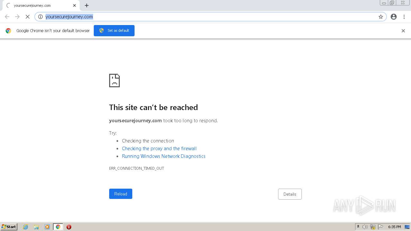The width and height of the screenshot is (411, 231).
Task: Click the Reload button
Action: pyautogui.click(x=121, y=194)
